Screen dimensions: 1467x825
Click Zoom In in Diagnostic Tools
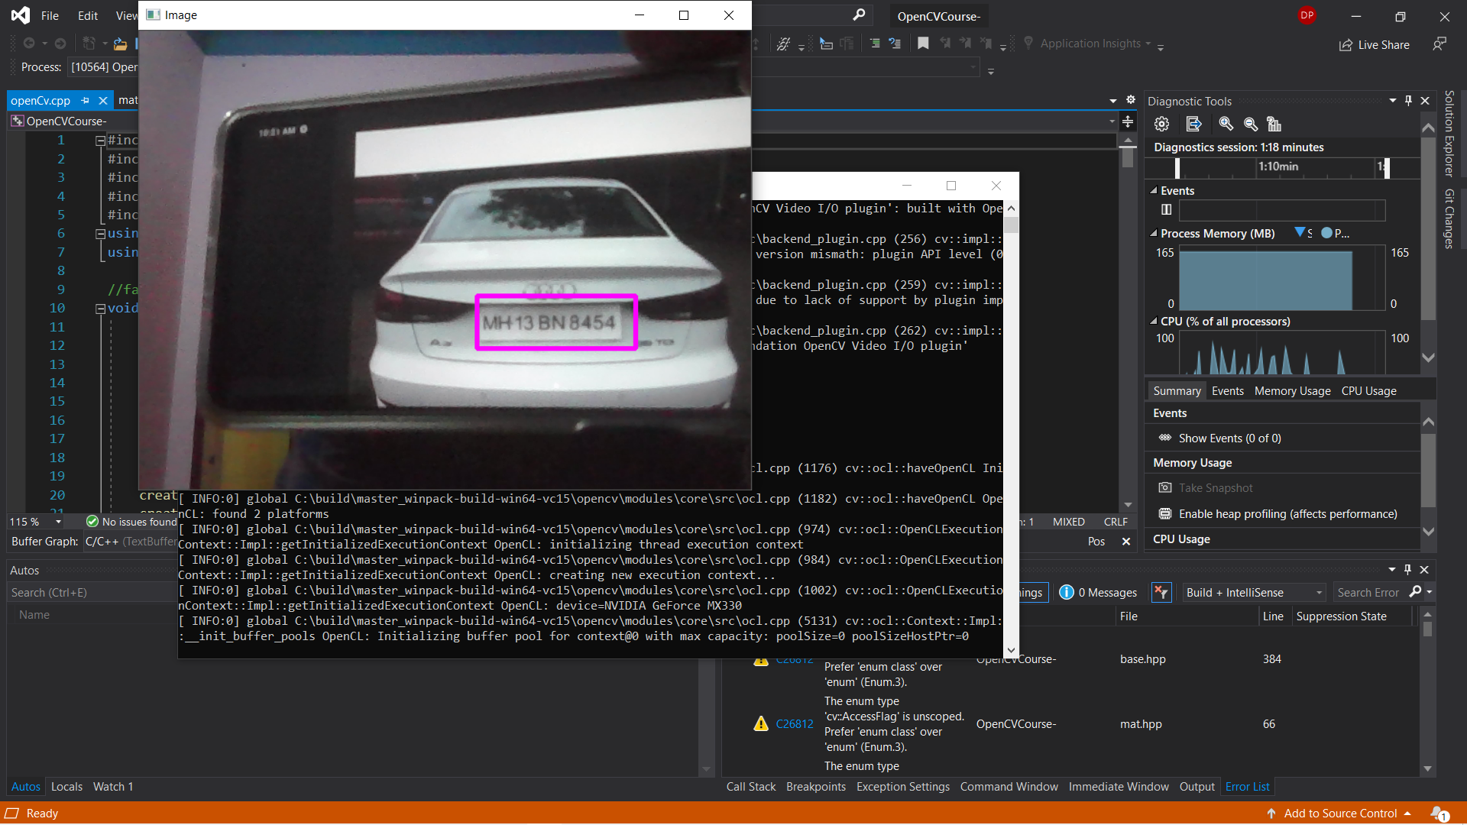[x=1226, y=124]
